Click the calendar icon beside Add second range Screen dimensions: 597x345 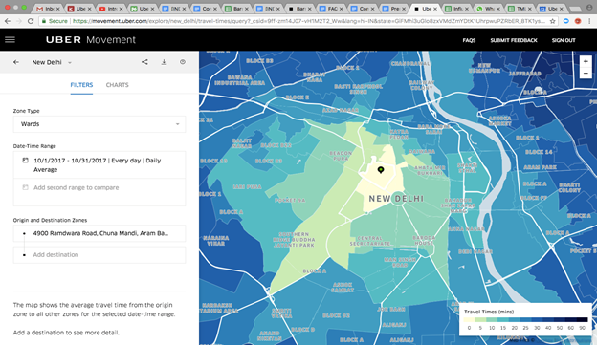(25, 187)
